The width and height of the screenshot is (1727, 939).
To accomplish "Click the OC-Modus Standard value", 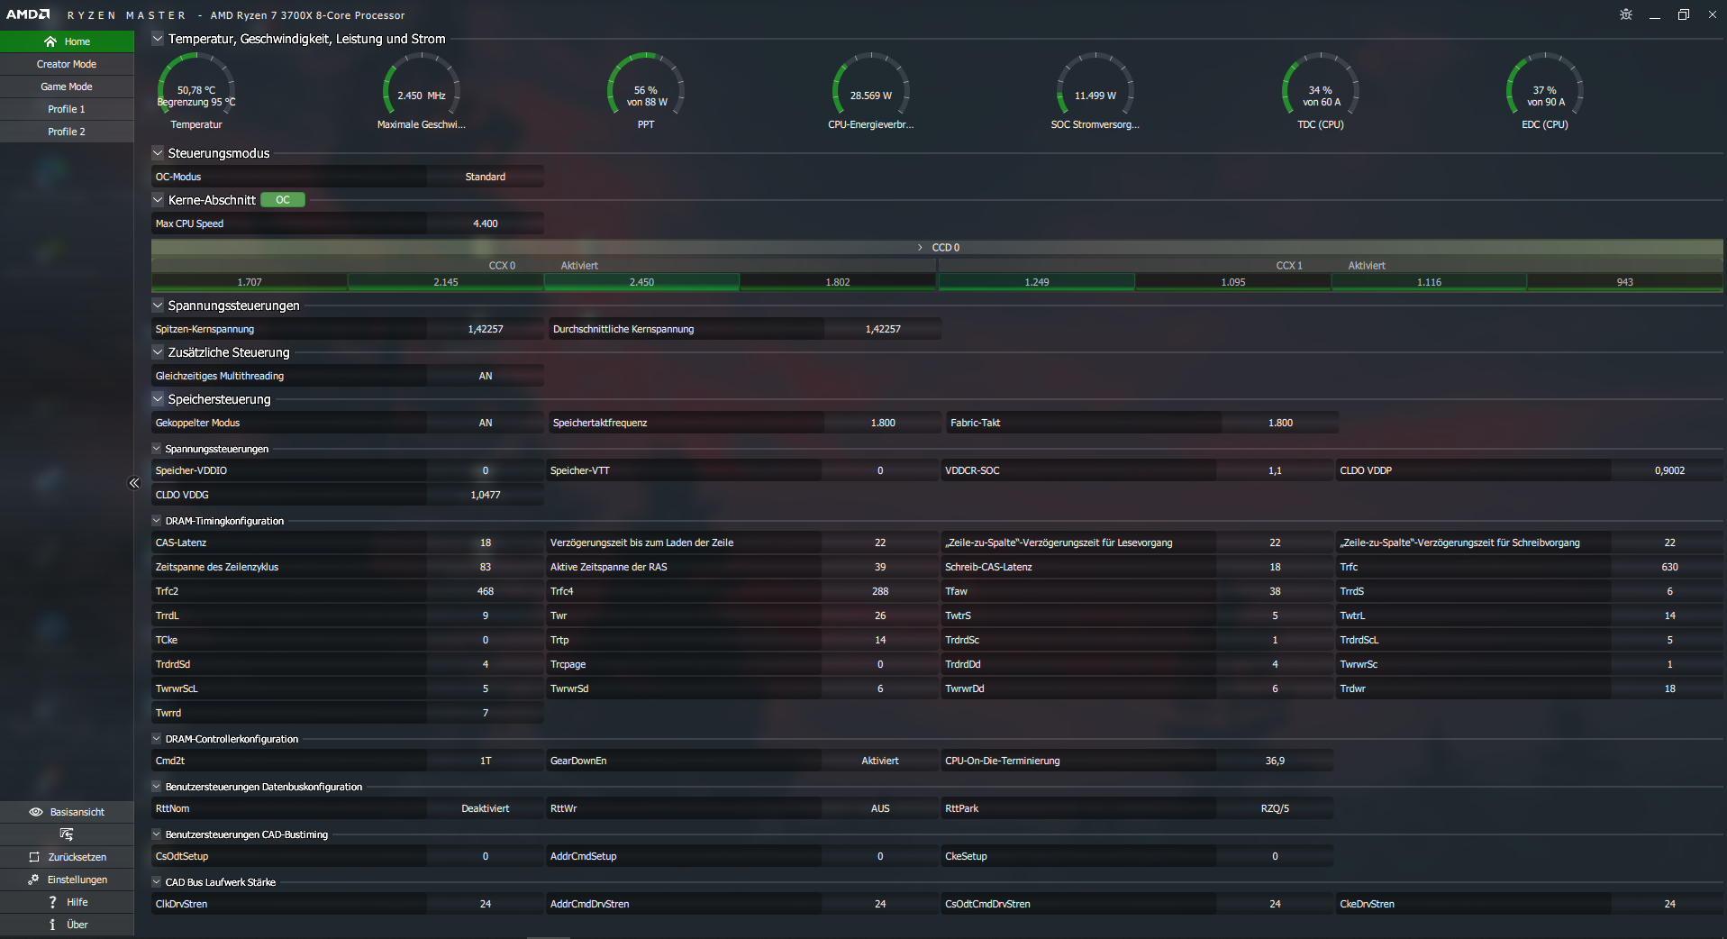I will tap(486, 177).
